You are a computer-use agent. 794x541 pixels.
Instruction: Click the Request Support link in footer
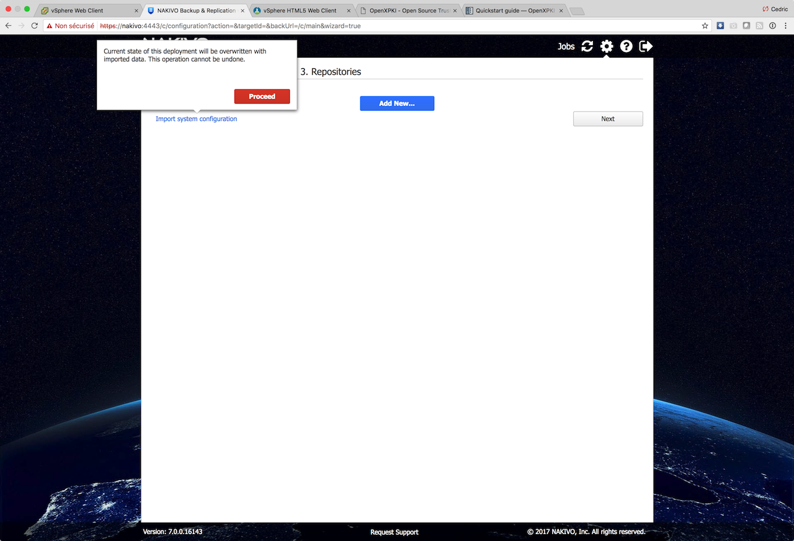395,532
